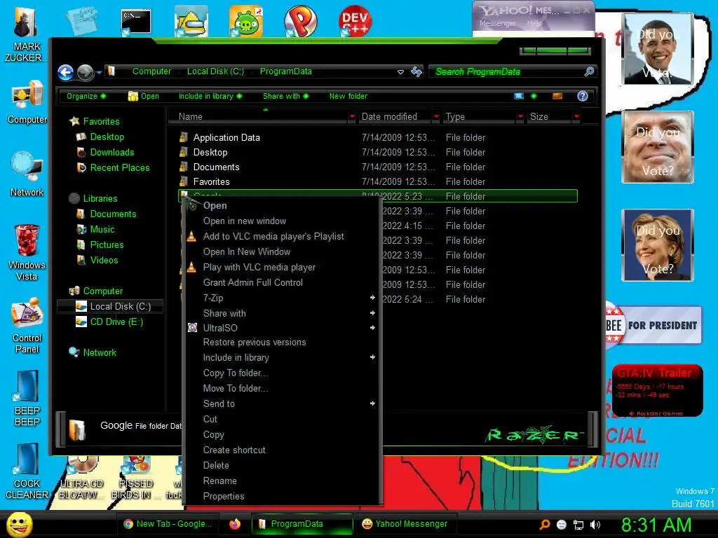This screenshot has height=538, width=718.
Task: Click the smiley Start button
Action: 19,524
